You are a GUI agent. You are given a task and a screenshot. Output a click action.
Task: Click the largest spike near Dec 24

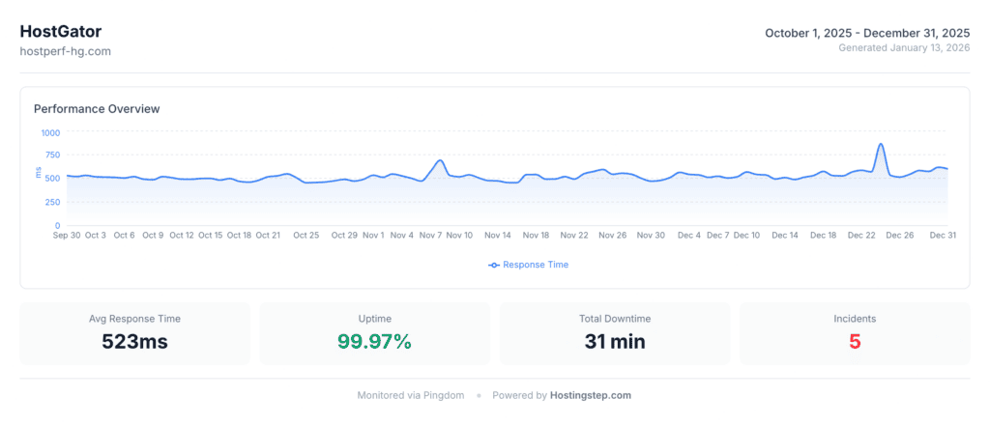[x=881, y=145]
